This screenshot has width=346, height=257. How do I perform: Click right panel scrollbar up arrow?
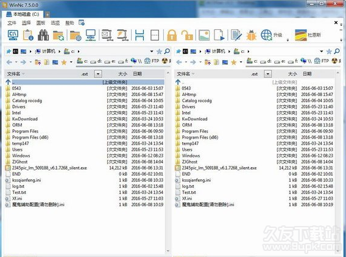click(x=338, y=73)
